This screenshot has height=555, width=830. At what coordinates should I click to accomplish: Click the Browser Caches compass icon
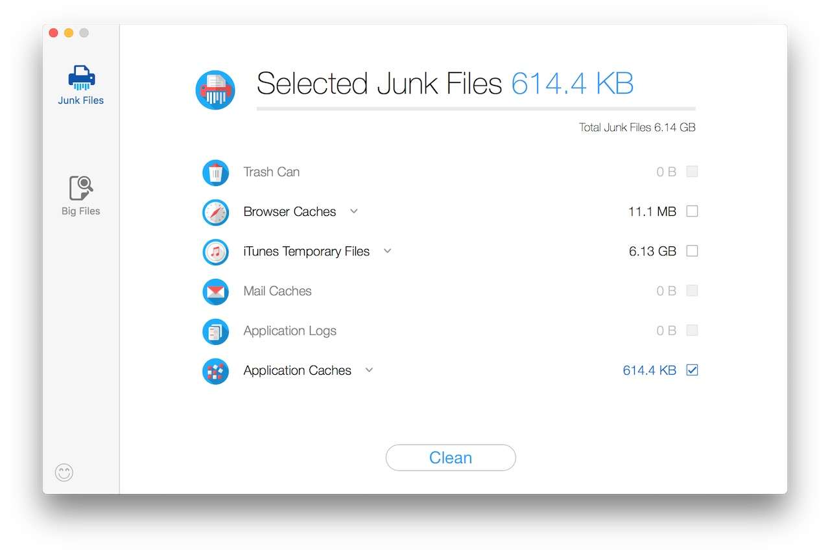point(215,212)
